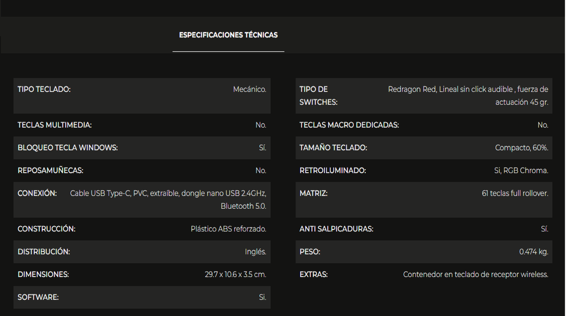Select the Bloqueo Tecla Windows label
The width and height of the screenshot is (566, 316).
(x=67, y=148)
